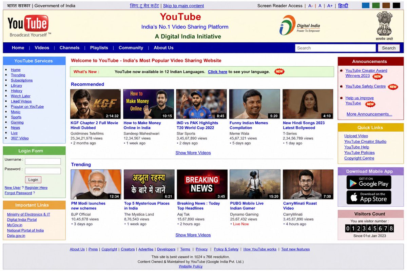Screen dimensions: 407x271
Task: Open Top 5 Mysterious Places thumbnail
Action: point(149,184)
